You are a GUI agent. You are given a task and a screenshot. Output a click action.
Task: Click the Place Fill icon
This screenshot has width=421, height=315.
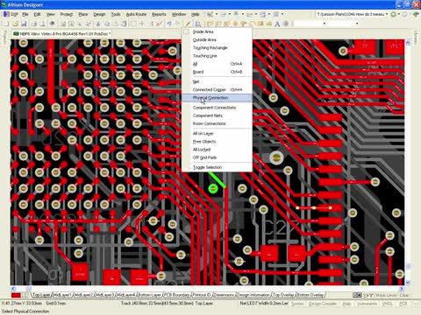260,24
